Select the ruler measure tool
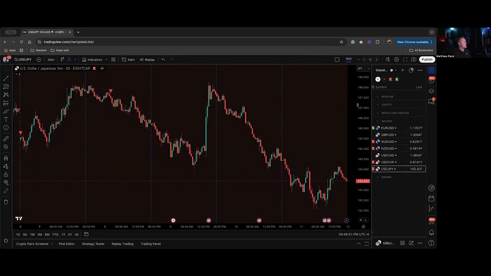The image size is (491, 276). (x=6, y=139)
